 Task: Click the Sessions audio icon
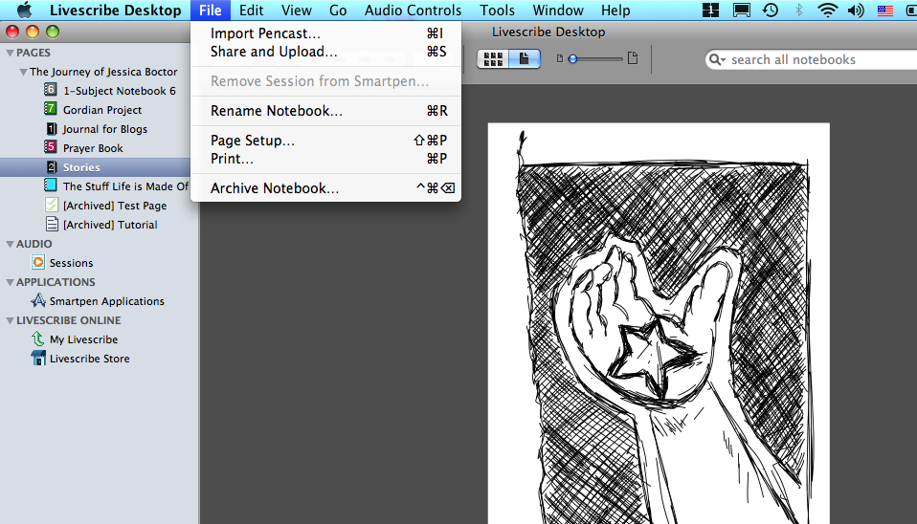[38, 263]
